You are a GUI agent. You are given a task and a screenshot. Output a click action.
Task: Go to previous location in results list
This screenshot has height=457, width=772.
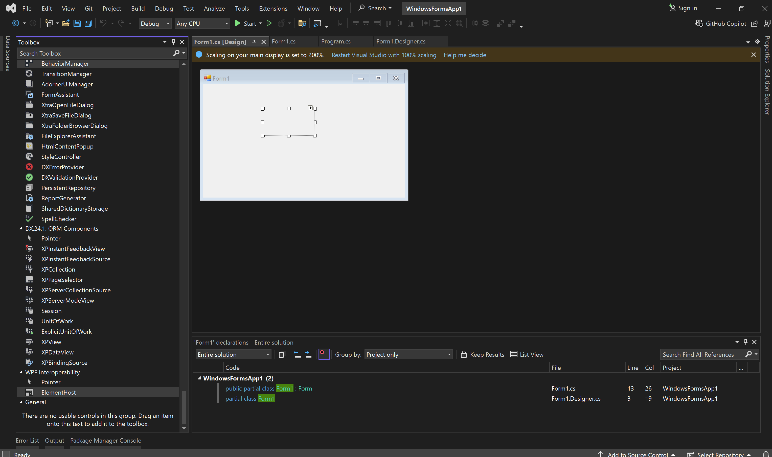pyautogui.click(x=297, y=354)
